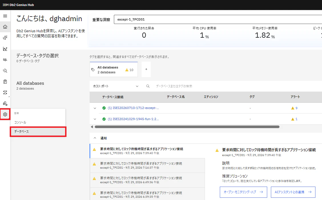Open the ISEI20260710-1712-except connection link
Viewport: 322px width, 200px height.
(x=133, y=108)
